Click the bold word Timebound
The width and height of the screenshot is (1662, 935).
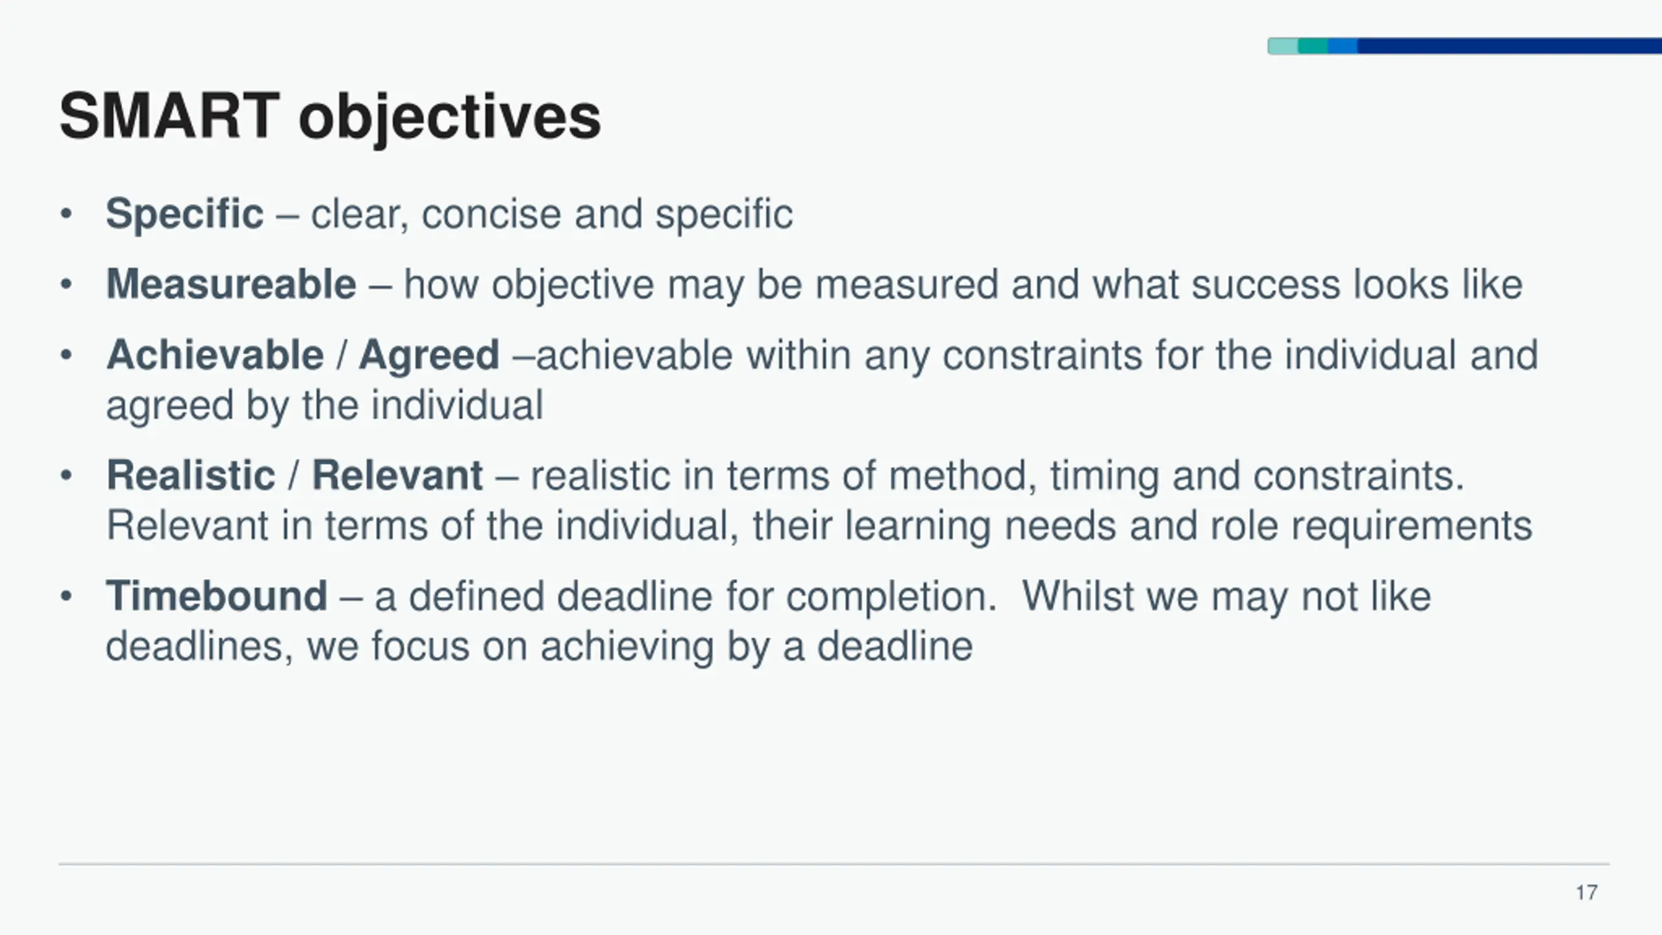[216, 596]
